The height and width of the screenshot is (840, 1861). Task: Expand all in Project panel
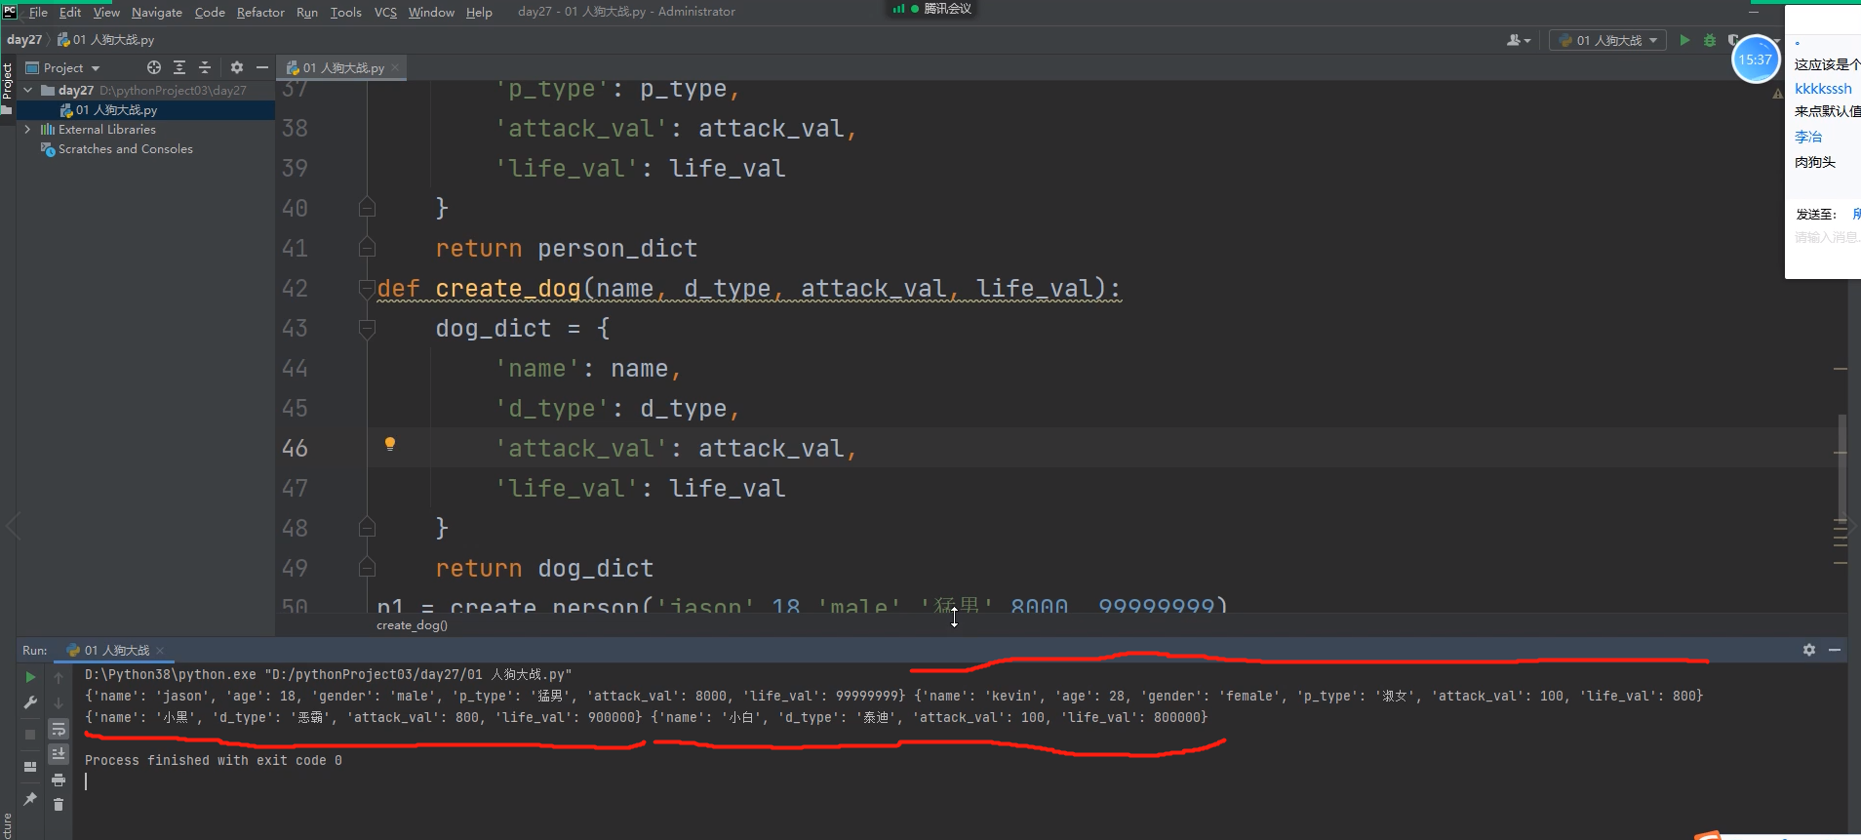(x=179, y=67)
